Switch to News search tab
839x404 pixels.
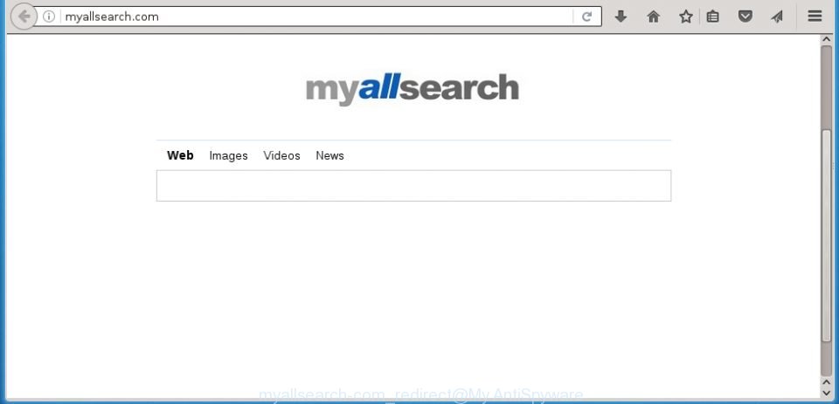tap(329, 155)
